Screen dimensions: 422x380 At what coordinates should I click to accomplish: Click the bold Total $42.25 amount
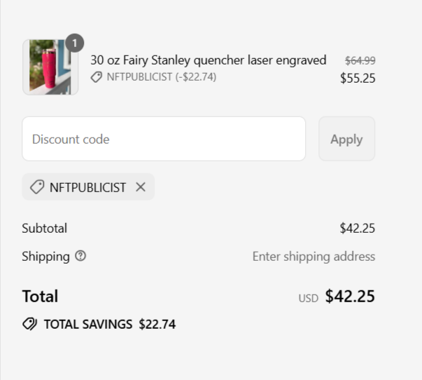click(x=350, y=296)
